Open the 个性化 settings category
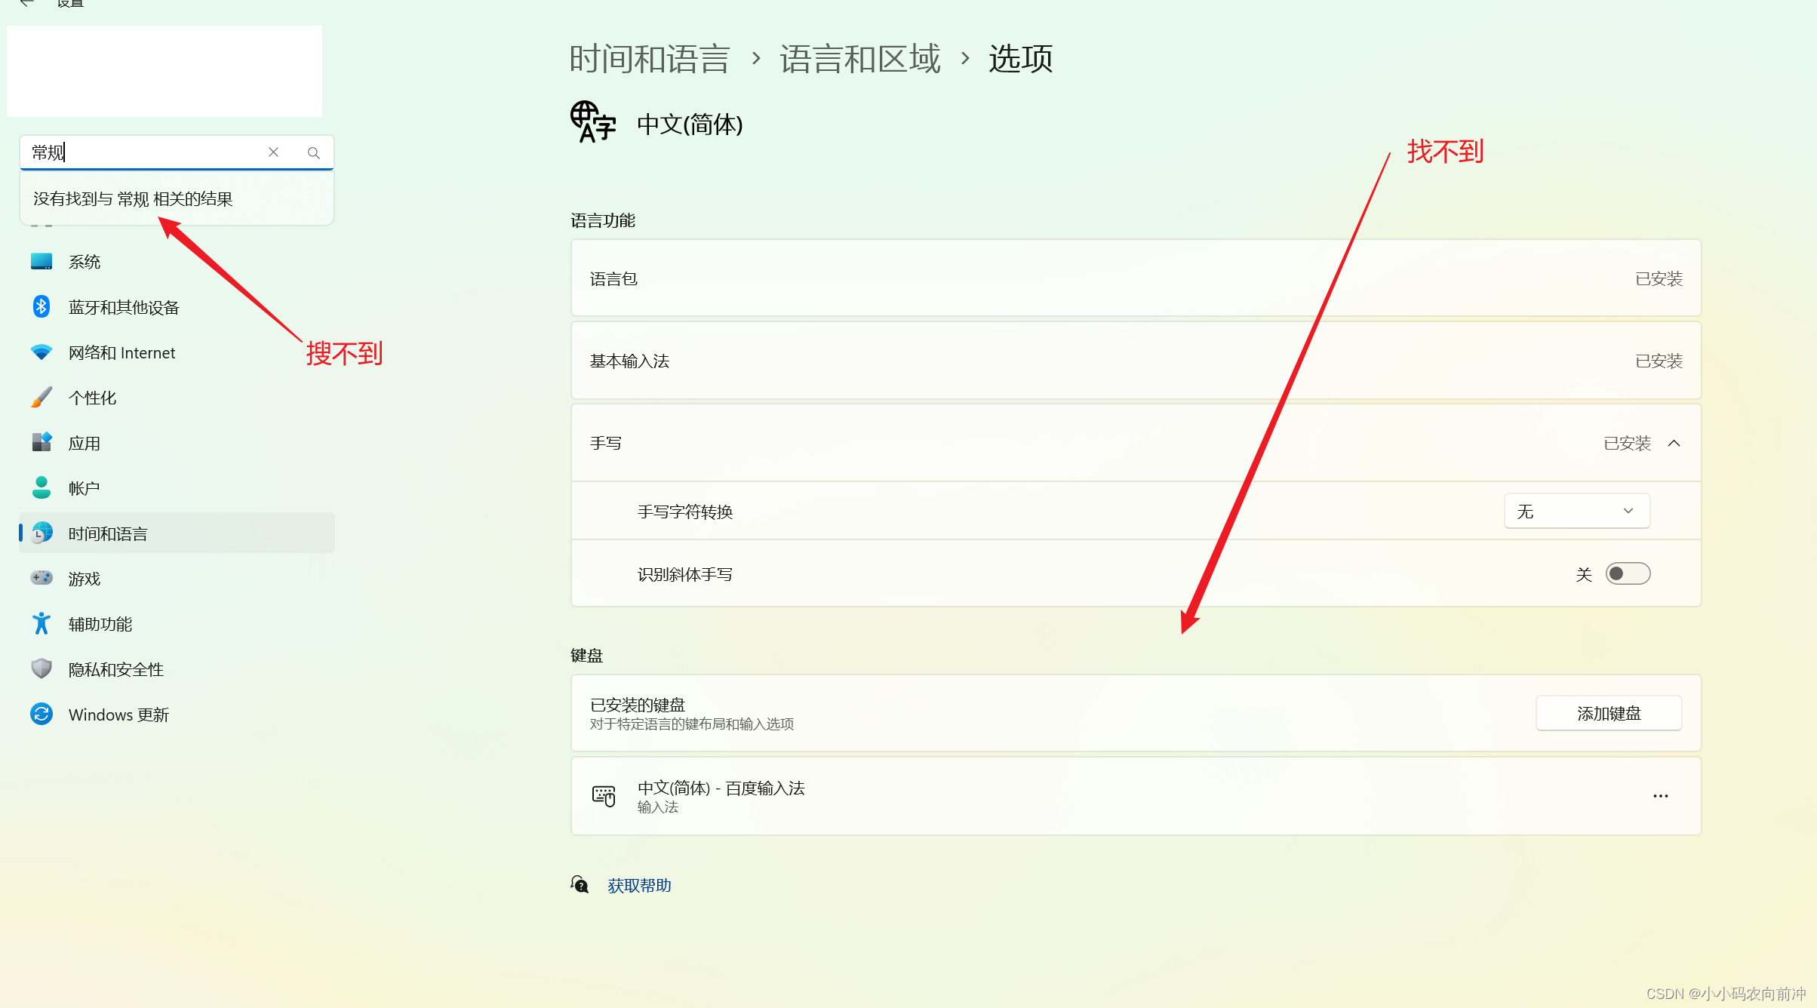Image resolution: width=1817 pixels, height=1008 pixels. pyautogui.click(x=92, y=398)
